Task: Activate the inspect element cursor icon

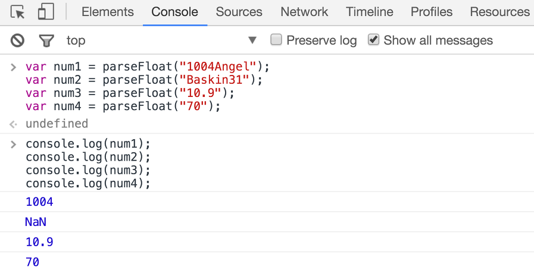Action: click(18, 12)
